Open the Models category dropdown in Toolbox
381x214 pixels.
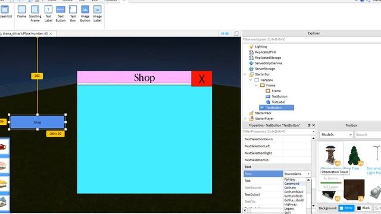(336, 135)
